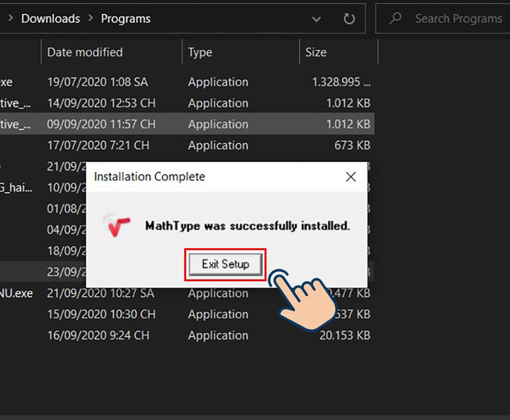Expand the chevron between Downloads and Programs

click(91, 18)
